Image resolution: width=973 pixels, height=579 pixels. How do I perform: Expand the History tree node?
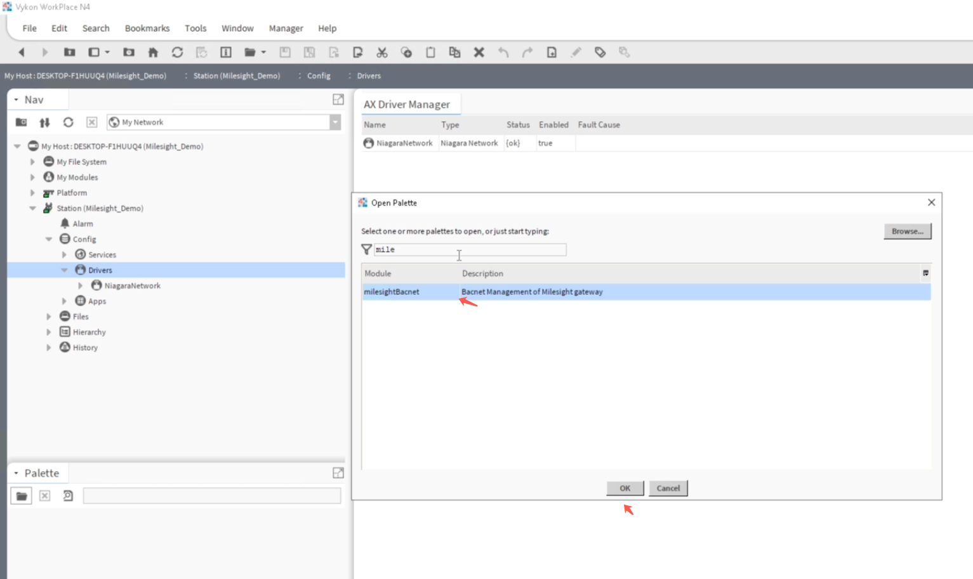click(x=49, y=348)
